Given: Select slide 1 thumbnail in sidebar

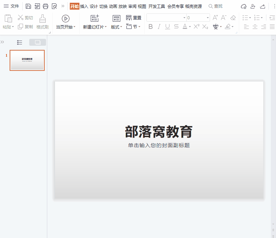Looking at the screenshot, I should coord(27,60).
